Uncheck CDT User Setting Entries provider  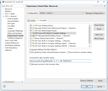pyautogui.click(x=31, y=25)
